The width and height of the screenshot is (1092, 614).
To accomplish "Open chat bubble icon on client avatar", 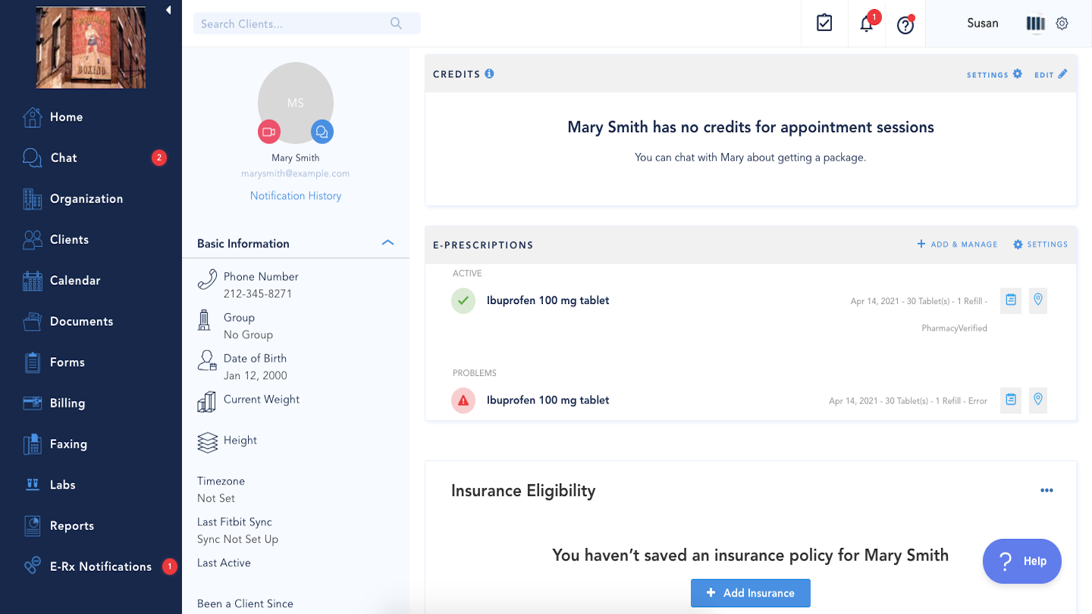I will tap(322, 132).
